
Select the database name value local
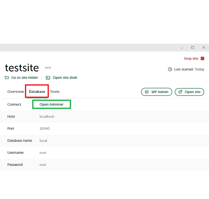43,141
